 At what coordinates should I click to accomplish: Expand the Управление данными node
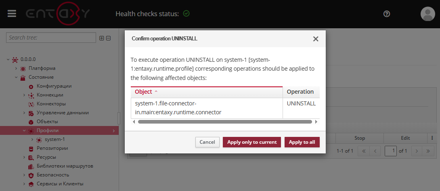pyautogui.click(x=24, y=113)
